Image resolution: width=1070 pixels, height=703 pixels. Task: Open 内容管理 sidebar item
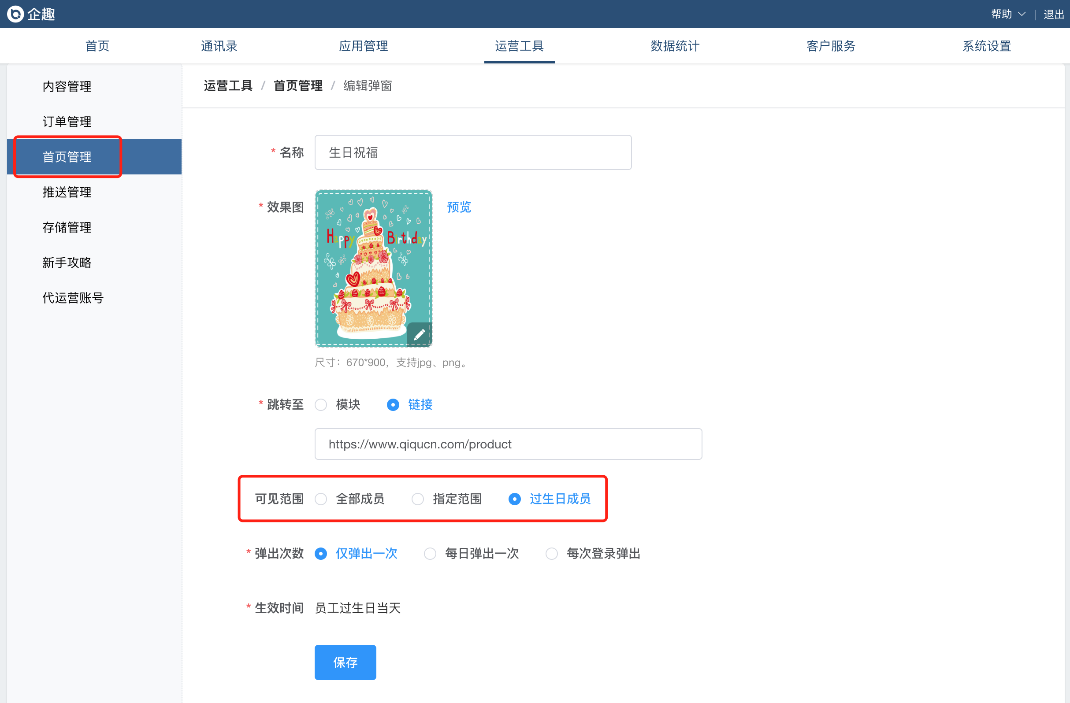click(x=67, y=86)
